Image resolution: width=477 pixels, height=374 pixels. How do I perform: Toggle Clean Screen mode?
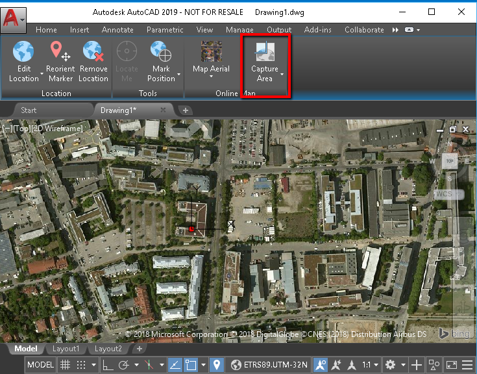452,364
